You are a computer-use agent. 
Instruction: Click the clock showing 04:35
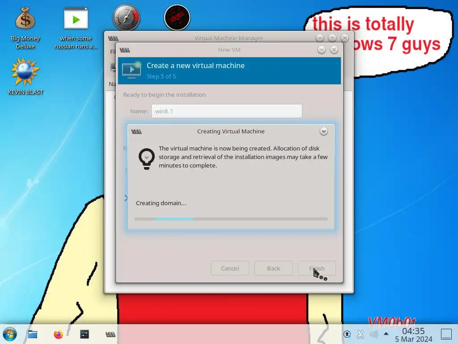point(413,331)
